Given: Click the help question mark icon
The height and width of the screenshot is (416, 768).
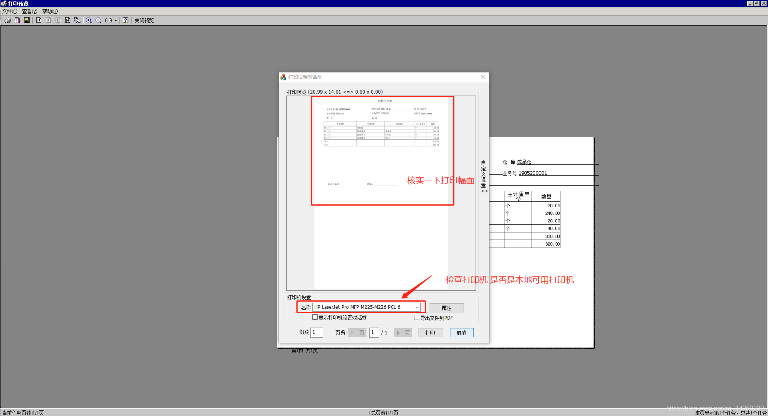Looking at the screenshot, I should click(x=126, y=20).
